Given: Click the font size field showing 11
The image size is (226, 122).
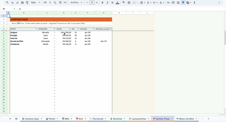Looking at the screenshot, I should pyautogui.click(x=92, y=2).
